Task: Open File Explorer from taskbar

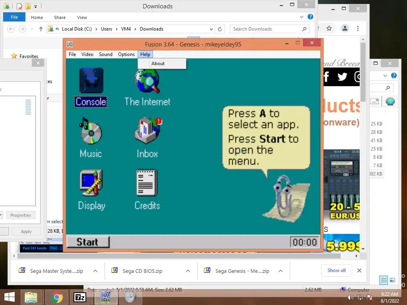Action: point(31,297)
